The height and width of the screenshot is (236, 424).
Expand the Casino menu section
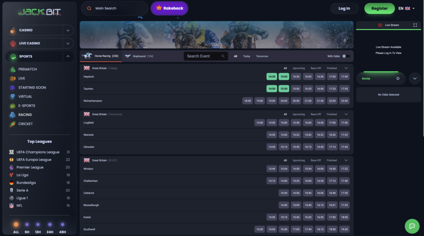pyautogui.click(x=68, y=30)
